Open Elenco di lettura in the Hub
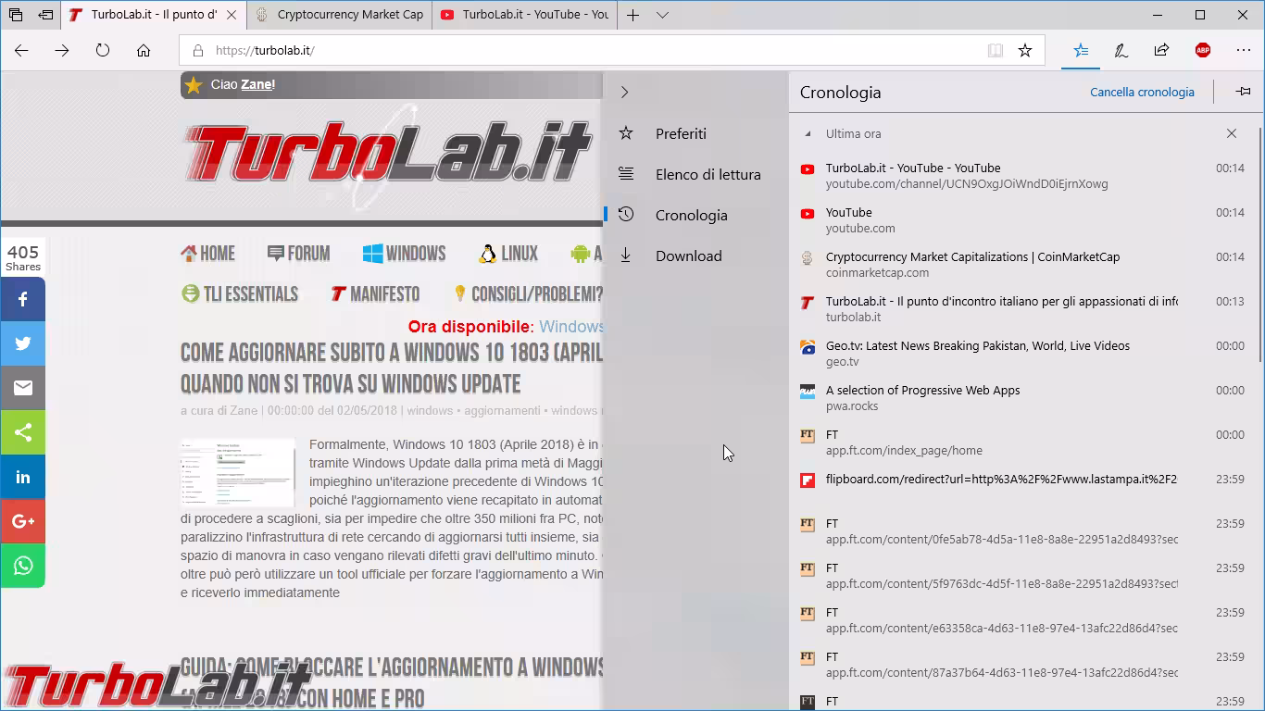Viewport: 1265px width, 711px height. click(695, 174)
